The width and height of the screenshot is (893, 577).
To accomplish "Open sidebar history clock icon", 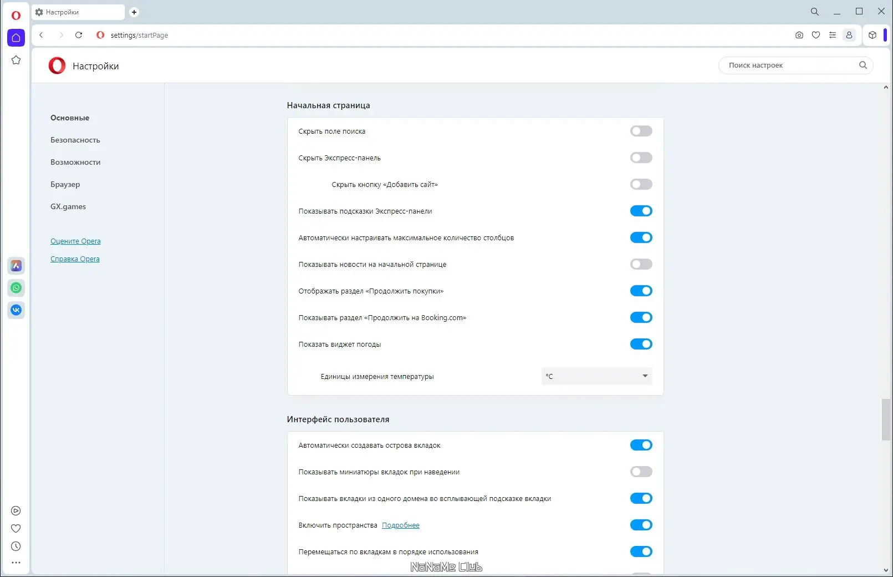I will coord(16,546).
